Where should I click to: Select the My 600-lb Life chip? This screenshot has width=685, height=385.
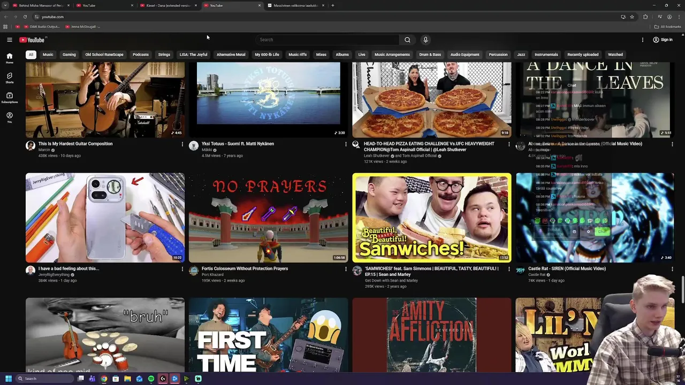pyautogui.click(x=267, y=55)
